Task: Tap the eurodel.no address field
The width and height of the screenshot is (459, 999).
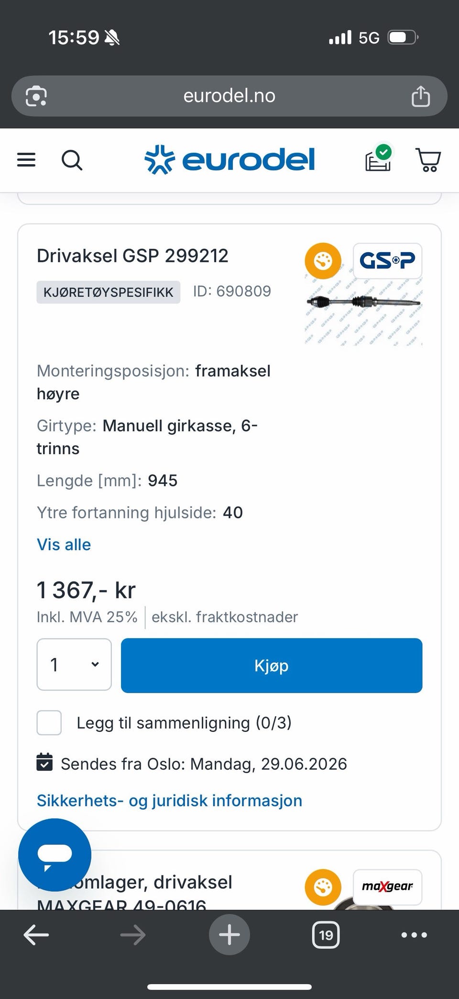Action: [x=229, y=96]
